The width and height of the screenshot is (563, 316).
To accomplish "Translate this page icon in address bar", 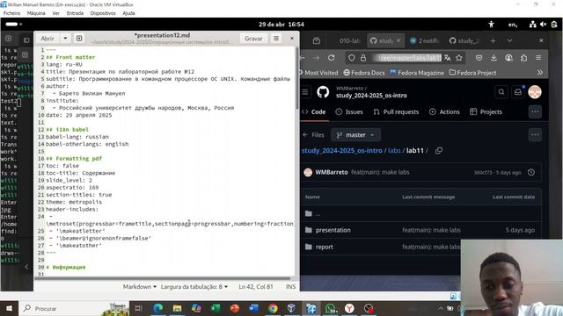I will pos(448,58).
